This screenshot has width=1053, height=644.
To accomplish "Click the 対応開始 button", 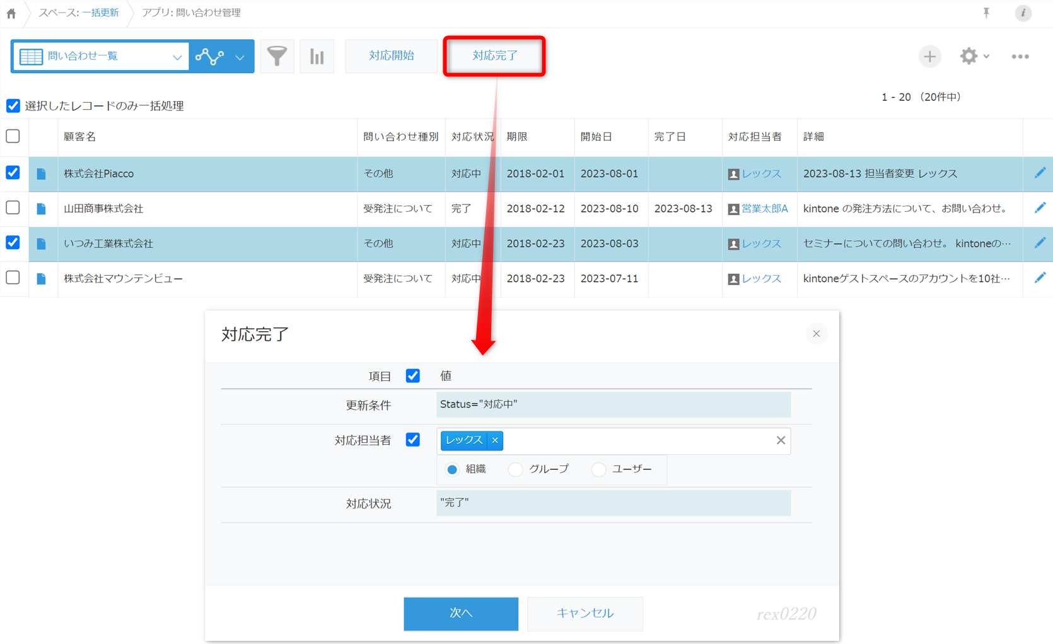I will [x=391, y=56].
